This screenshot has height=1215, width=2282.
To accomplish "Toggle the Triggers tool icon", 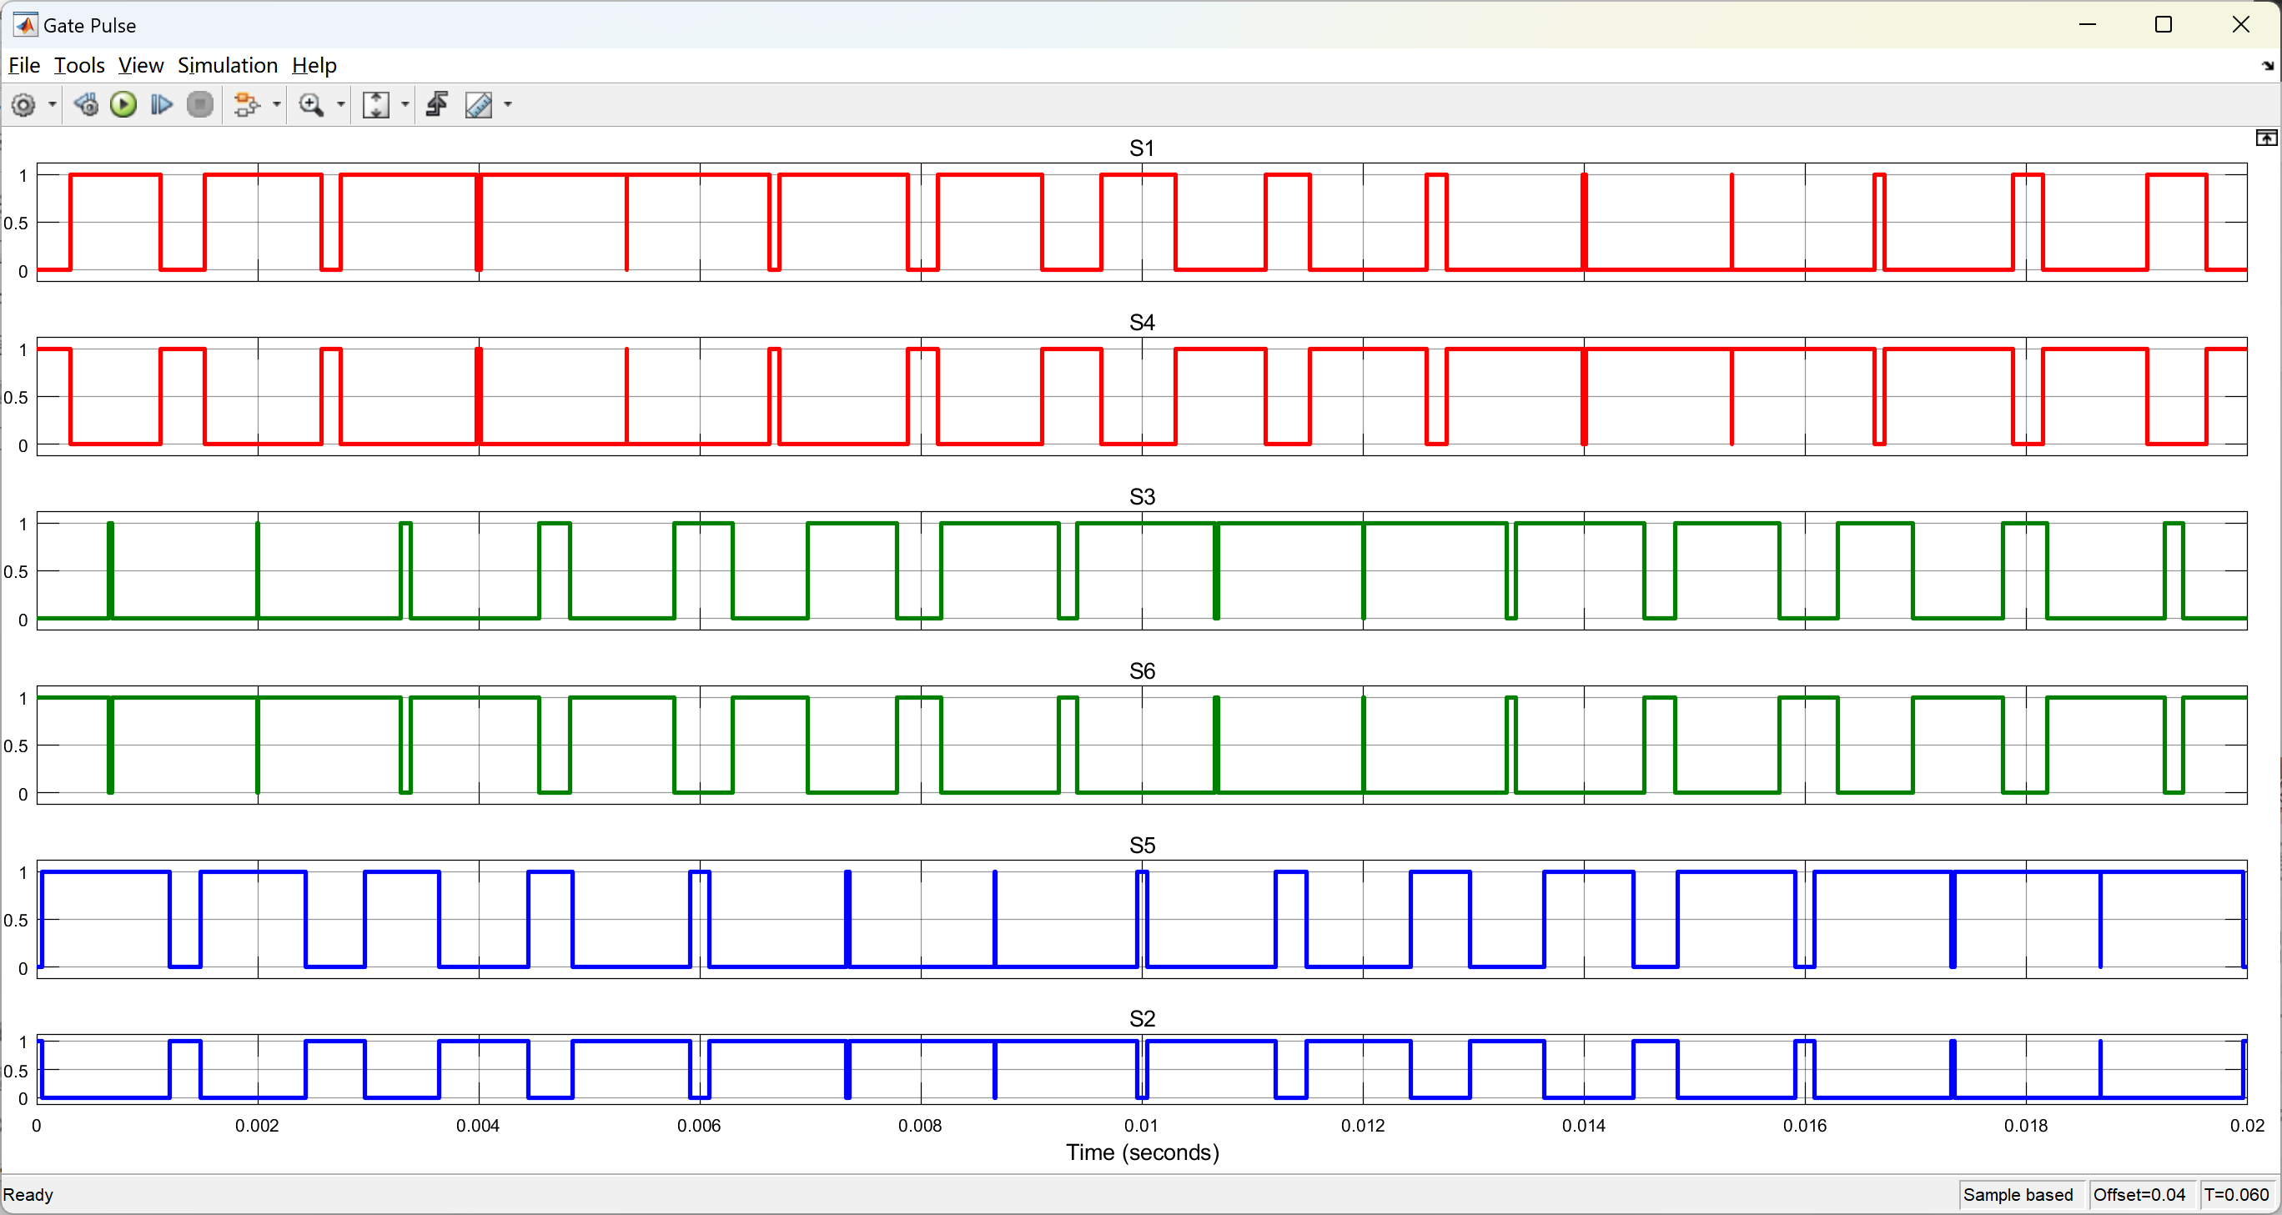I will (438, 105).
